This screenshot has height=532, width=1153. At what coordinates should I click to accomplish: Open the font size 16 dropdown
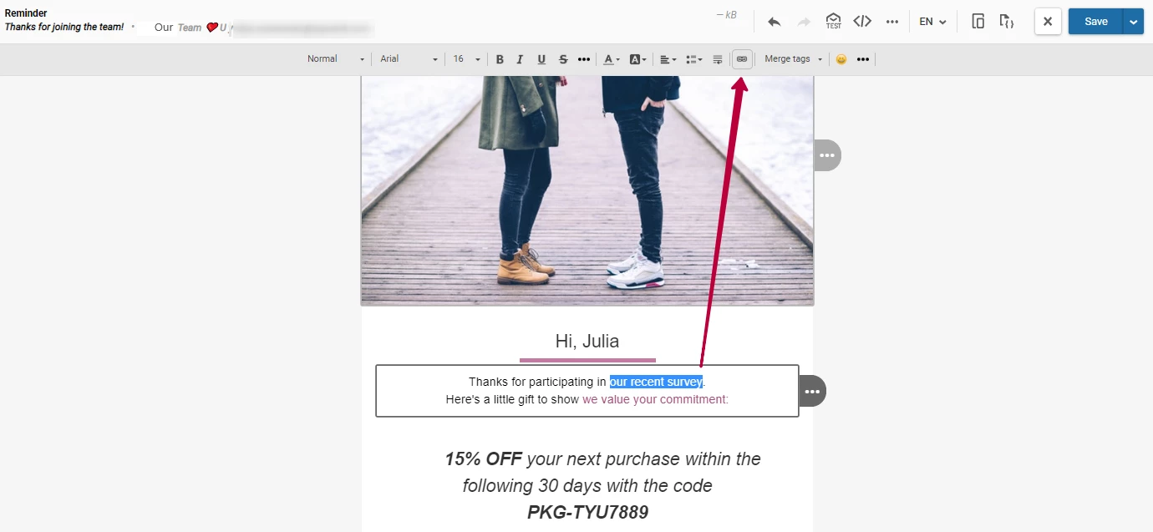pyautogui.click(x=465, y=58)
